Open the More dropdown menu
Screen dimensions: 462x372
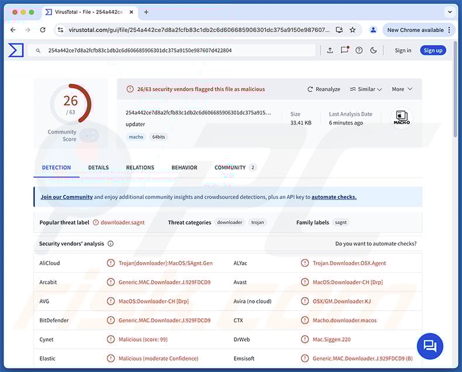point(402,89)
